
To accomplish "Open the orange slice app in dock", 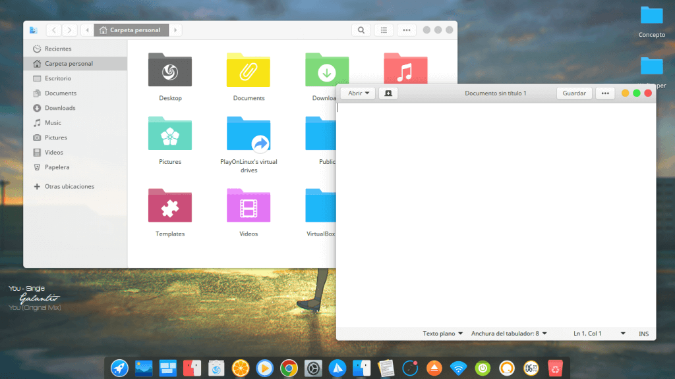I will 240,368.
